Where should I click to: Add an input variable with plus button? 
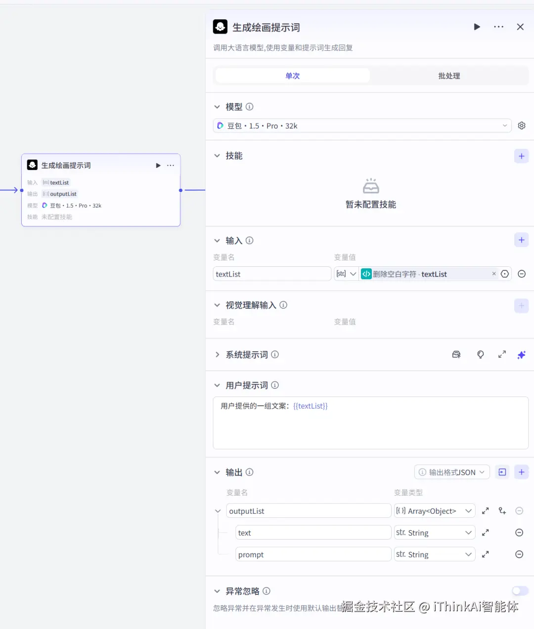(x=521, y=240)
